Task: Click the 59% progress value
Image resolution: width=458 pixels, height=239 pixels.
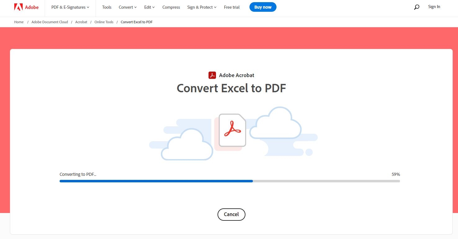Action: click(x=396, y=174)
